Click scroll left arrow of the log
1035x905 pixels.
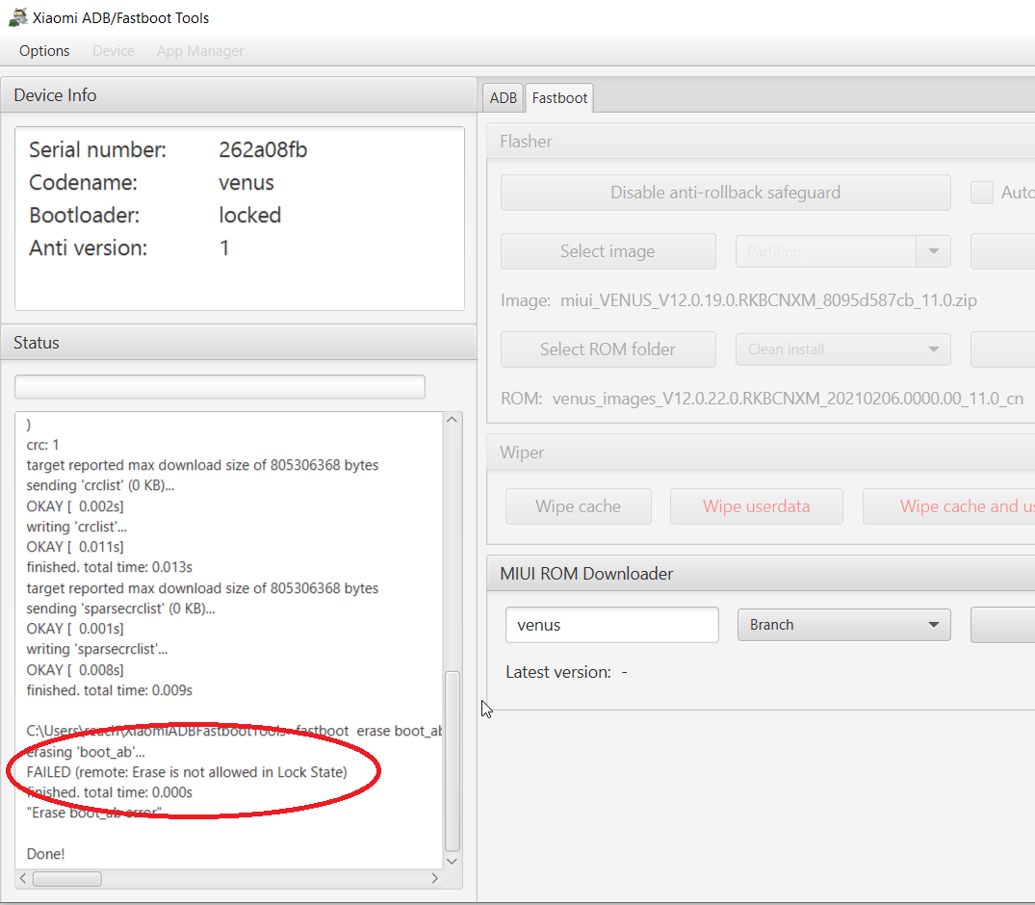tap(23, 879)
